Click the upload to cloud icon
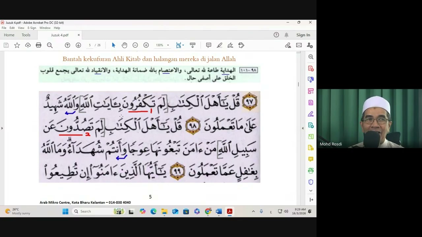422x237 pixels. coord(28,45)
